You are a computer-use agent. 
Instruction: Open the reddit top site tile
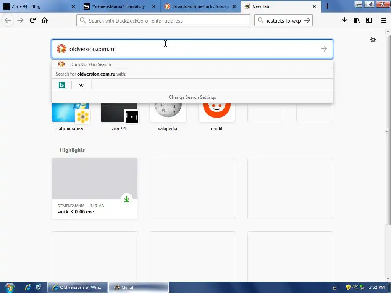click(x=217, y=117)
